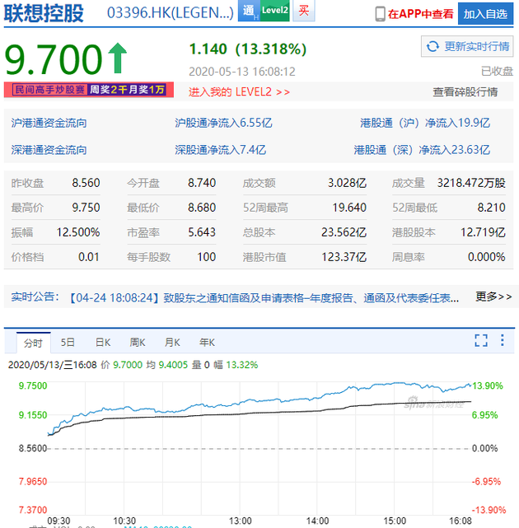Click 最低价 value 8.680
This screenshot has height=528, width=519.
[x=202, y=208]
